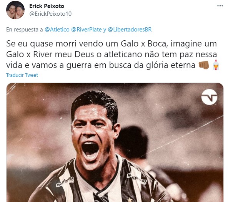The image size is (228, 202).
Task: Open the @Atletico mention link
Action: click(x=57, y=30)
